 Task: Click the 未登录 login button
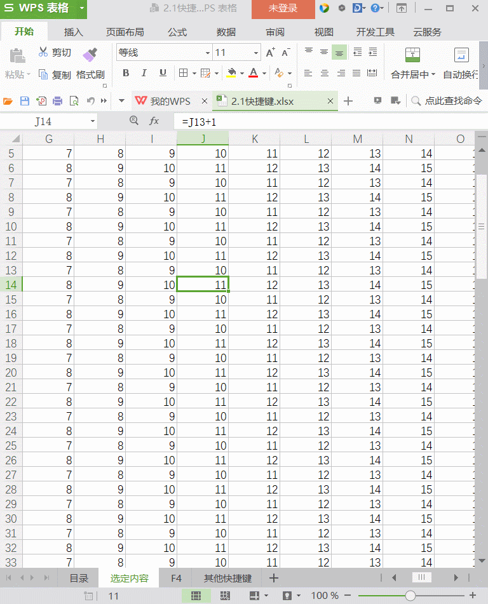tap(283, 9)
